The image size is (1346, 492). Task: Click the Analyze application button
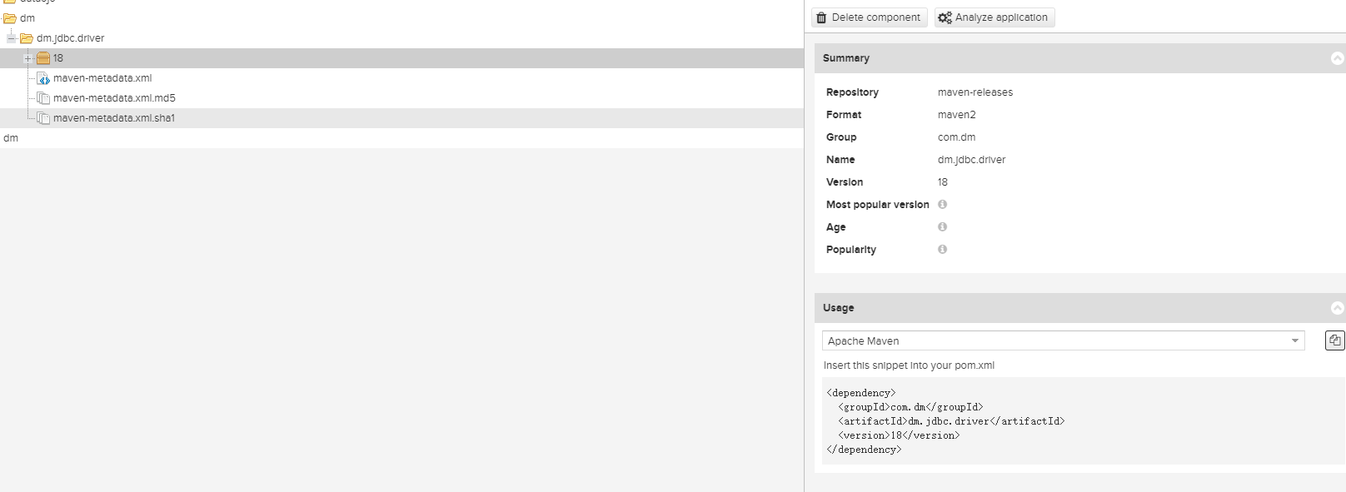[995, 17]
